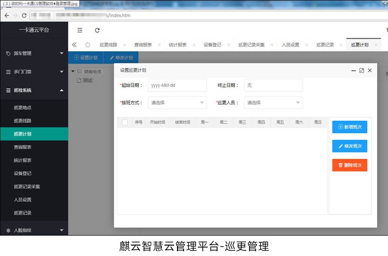The width and height of the screenshot is (388, 256).
Task: Expand the 派车管理 sidebar menu
Action: click(34, 54)
